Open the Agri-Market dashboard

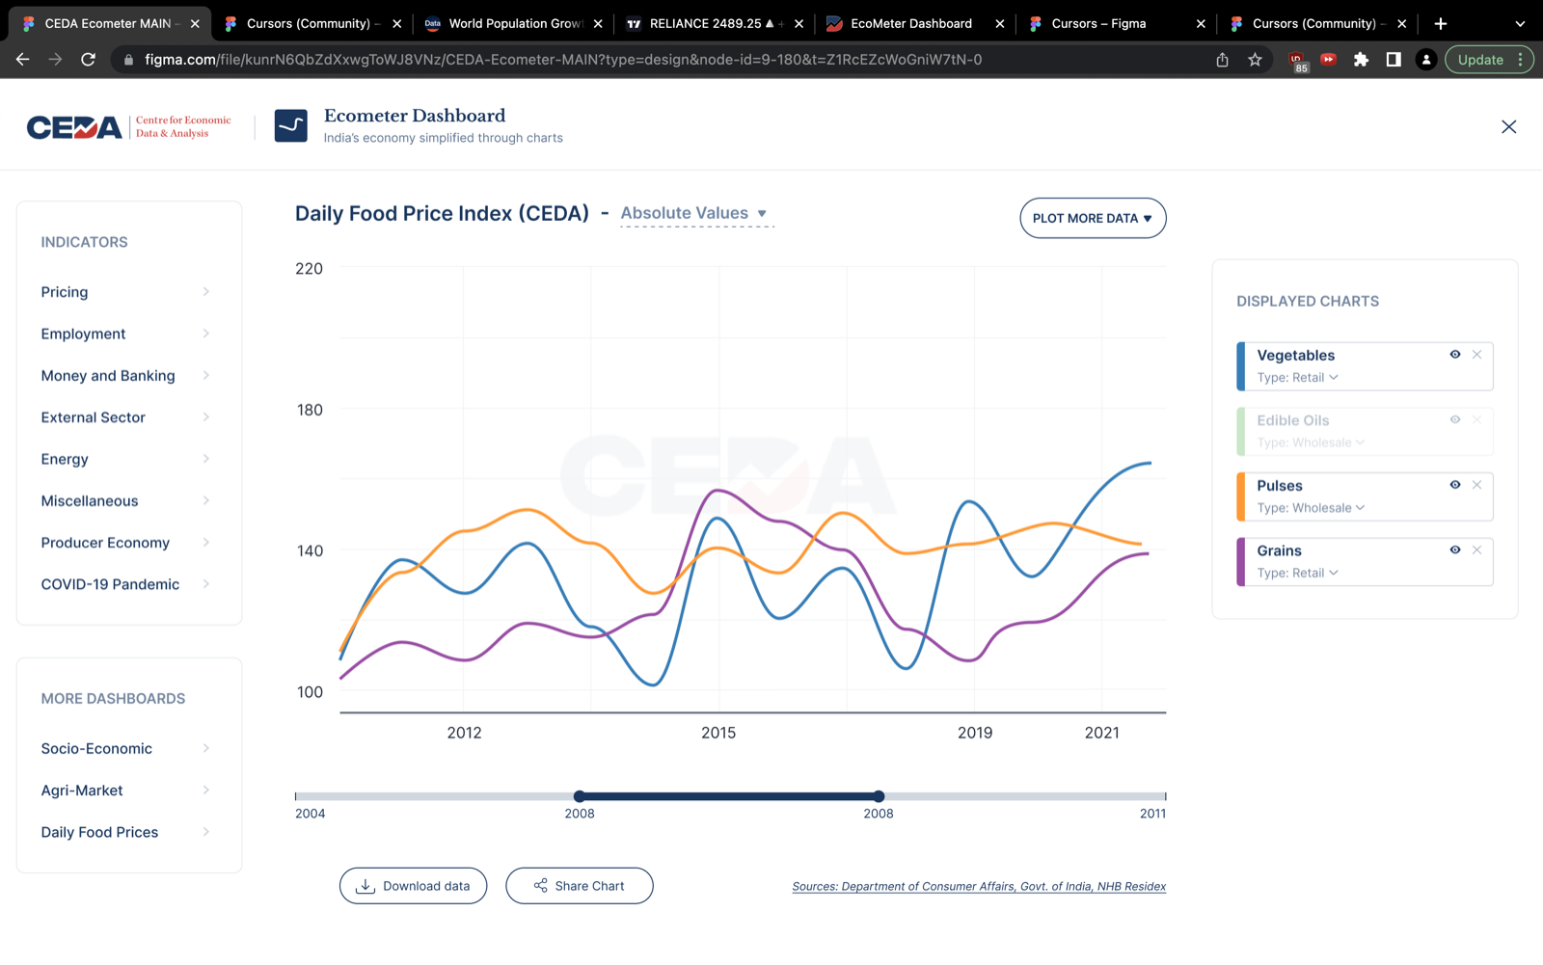[x=126, y=791]
